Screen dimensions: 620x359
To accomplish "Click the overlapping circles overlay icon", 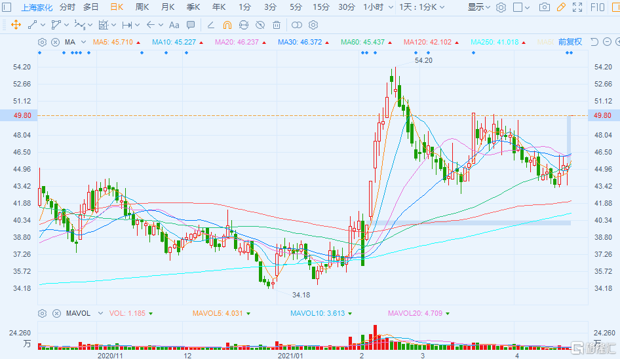I will (296, 25).
